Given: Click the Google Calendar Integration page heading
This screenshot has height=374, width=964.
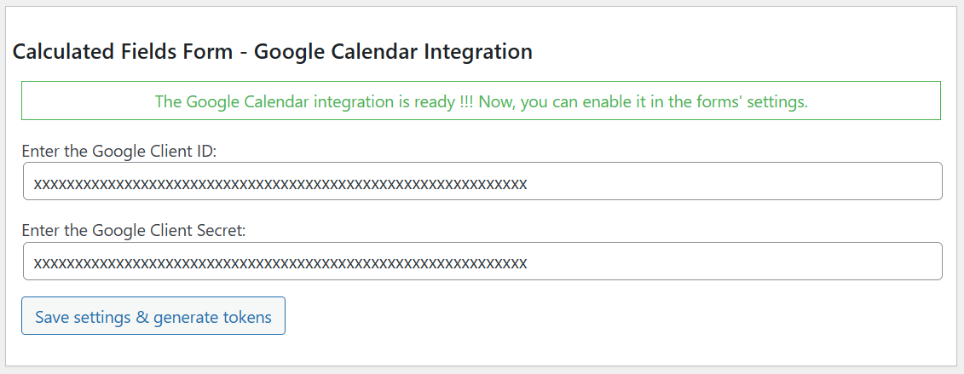Looking at the screenshot, I should click(x=273, y=51).
